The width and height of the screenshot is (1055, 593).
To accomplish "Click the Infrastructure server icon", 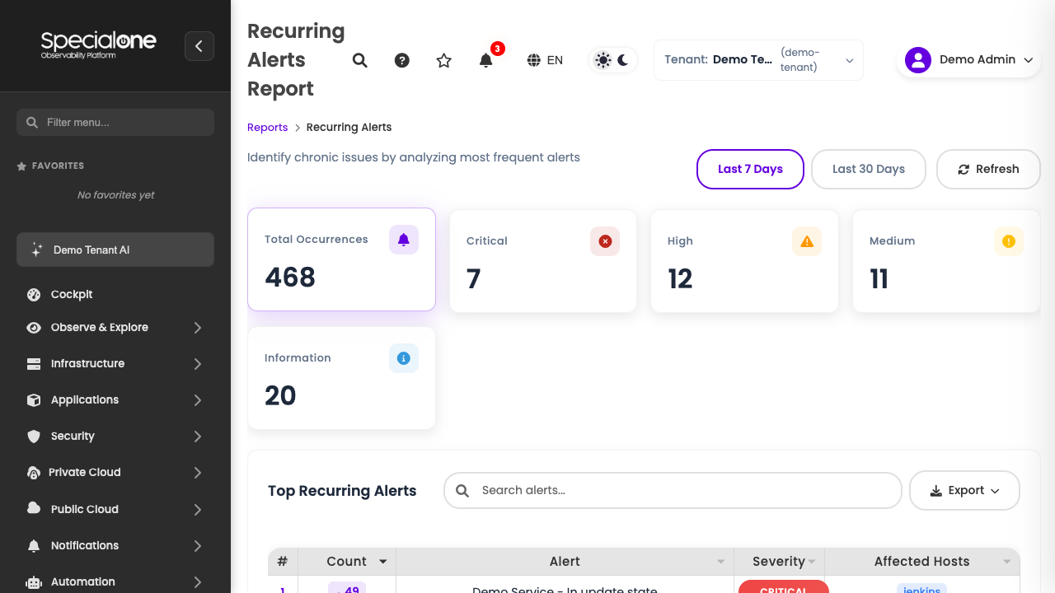I will (x=34, y=363).
